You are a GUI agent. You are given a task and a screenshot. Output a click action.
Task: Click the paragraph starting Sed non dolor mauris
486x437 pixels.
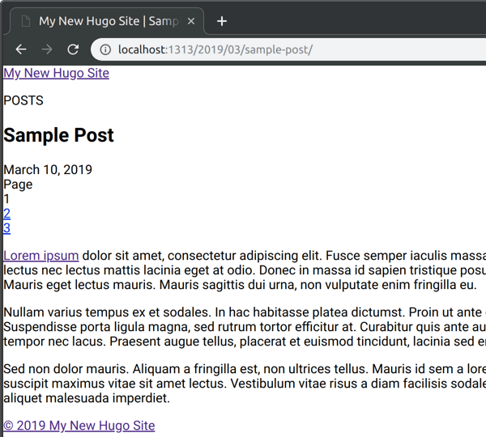pos(245,384)
